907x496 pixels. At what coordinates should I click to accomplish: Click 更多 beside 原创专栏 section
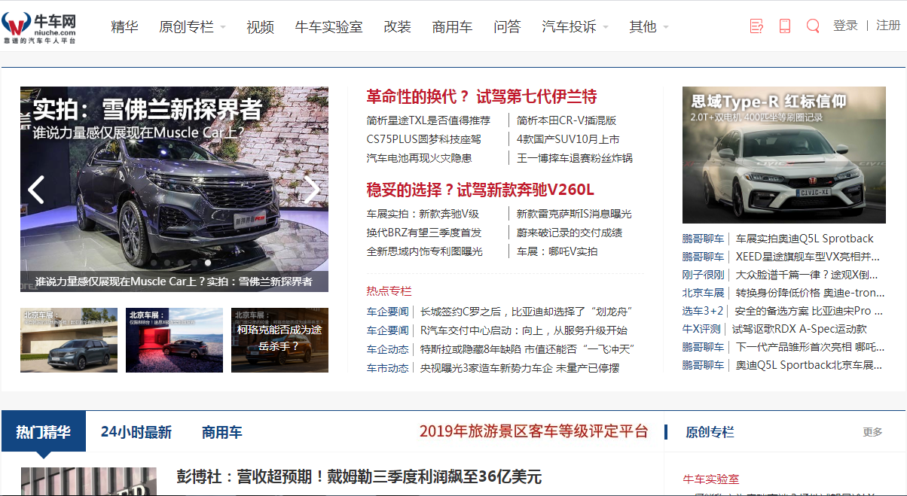point(872,432)
